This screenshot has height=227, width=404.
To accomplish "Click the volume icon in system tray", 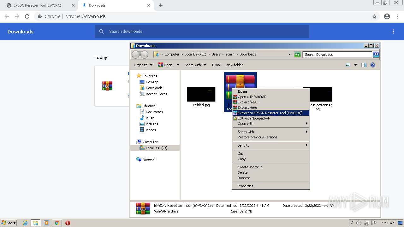I will click(x=359, y=223).
